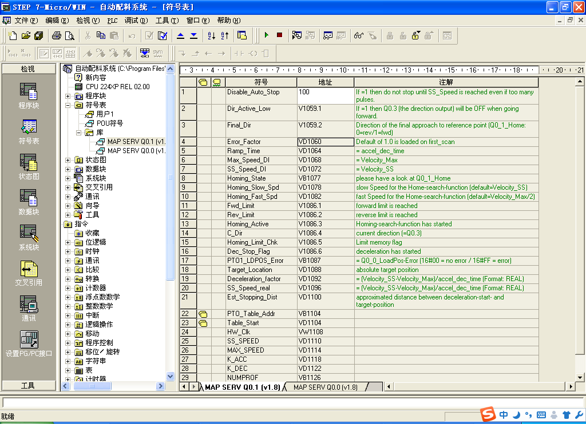
Task: Click the 检视 navigation bar header button
Action: tap(27, 69)
